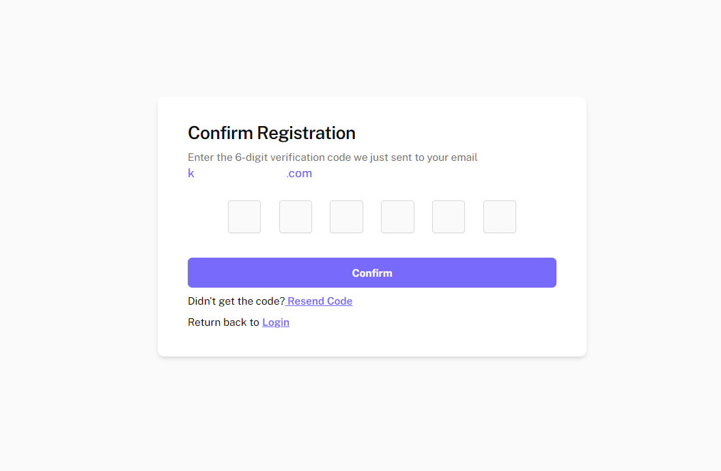Screen dimensions: 721x471
Task: Click 'your email' in the instruction line
Action: point(452,157)
